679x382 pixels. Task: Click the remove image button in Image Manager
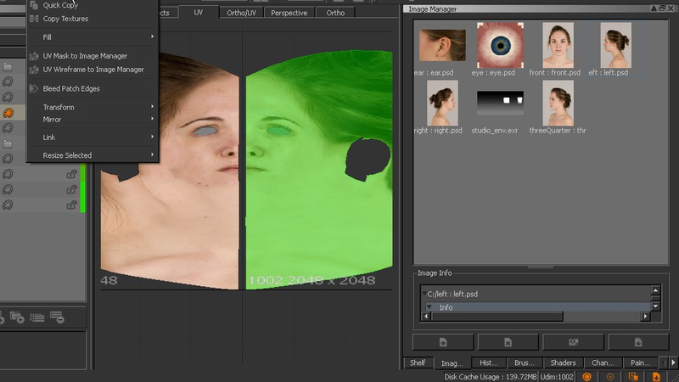point(508,342)
